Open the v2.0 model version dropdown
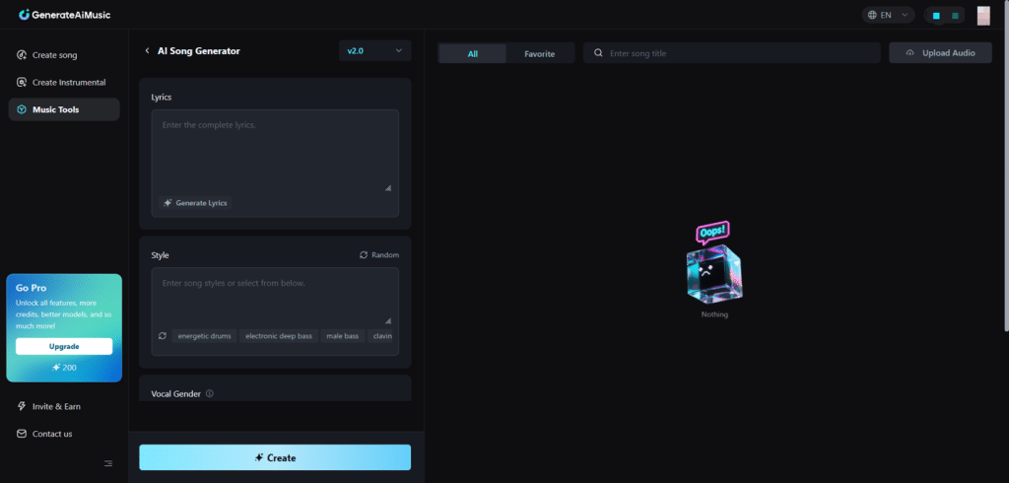The image size is (1009, 483). 374,50
